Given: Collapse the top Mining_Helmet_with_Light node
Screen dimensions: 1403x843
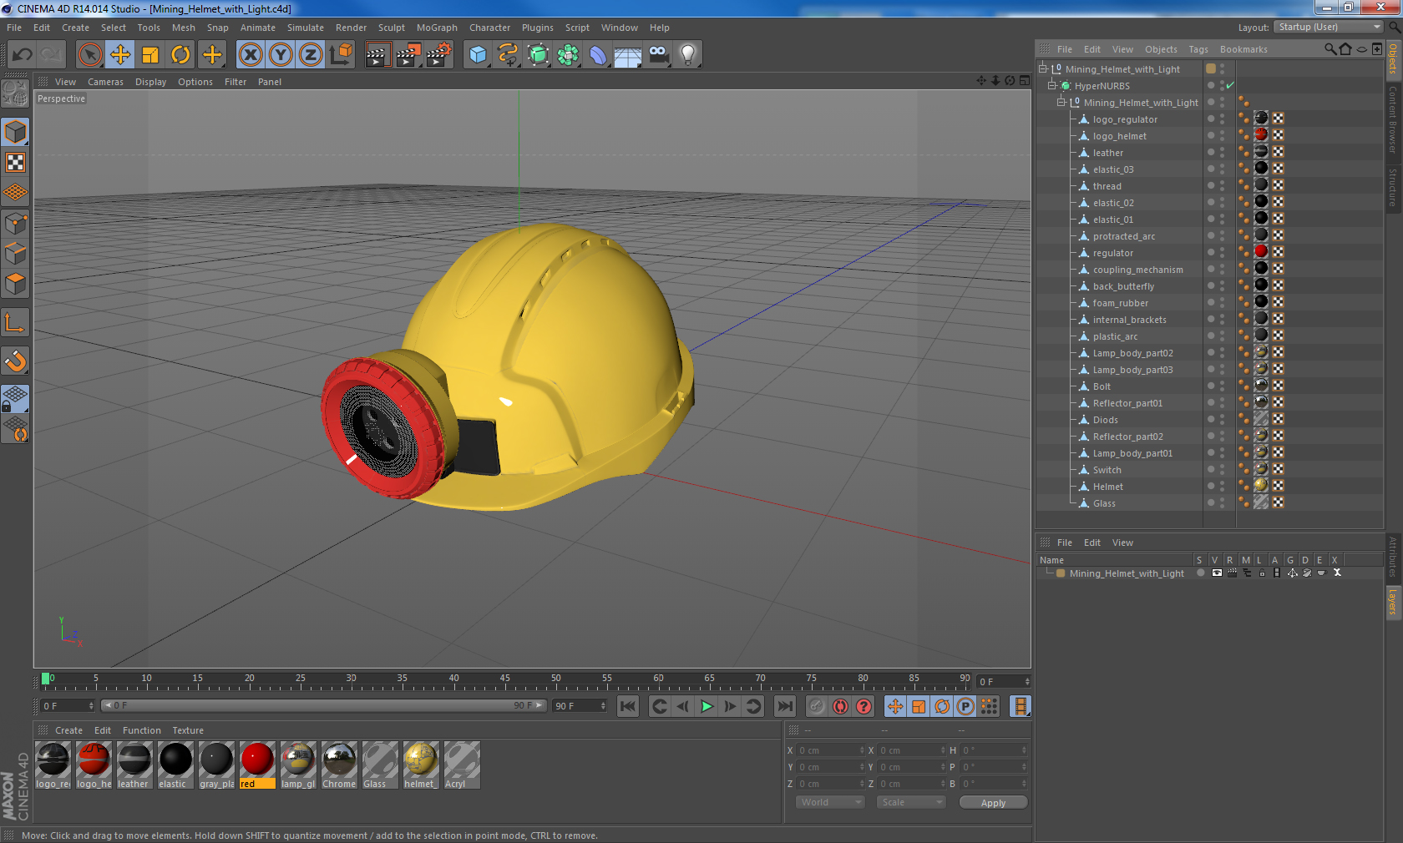Looking at the screenshot, I should pos(1043,68).
